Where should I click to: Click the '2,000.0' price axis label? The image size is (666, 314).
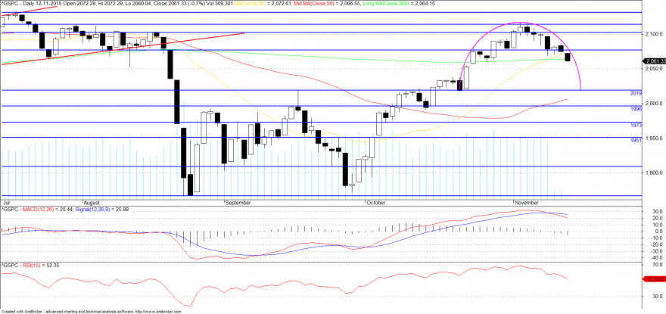coord(655,103)
